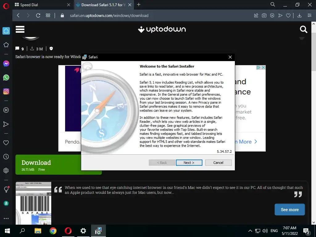
Task: Show hidden system tray icons
Action: (250, 231)
